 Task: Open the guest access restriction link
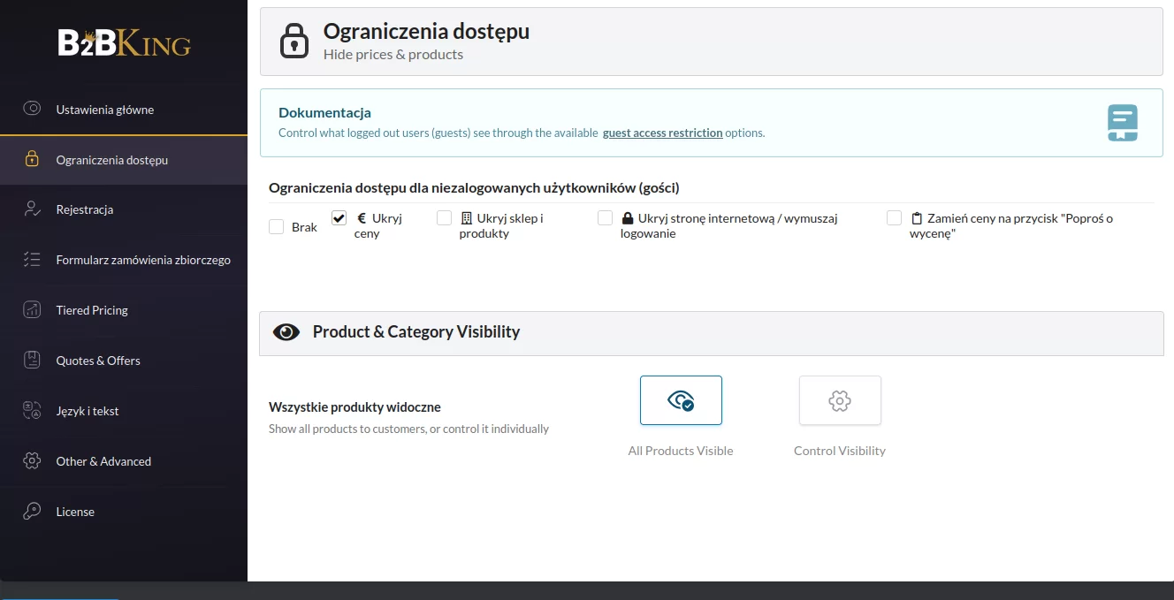click(x=662, y=133)
